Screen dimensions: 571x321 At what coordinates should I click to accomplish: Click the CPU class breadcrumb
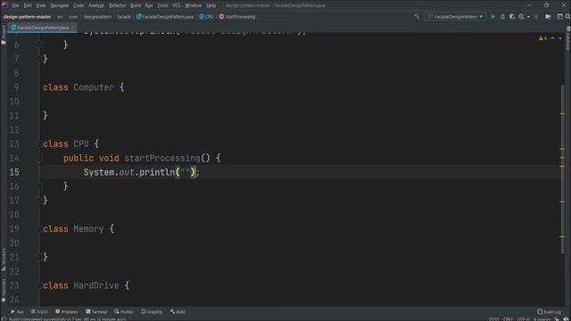pyautogui.click(x=206, y=17)
